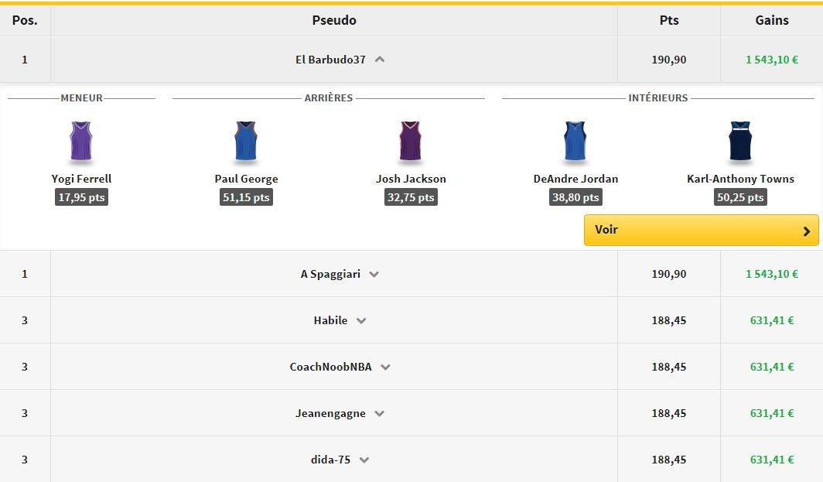823x482 pixels.
Task: Click the Pseudo column header
Action: tap(334, 21)
